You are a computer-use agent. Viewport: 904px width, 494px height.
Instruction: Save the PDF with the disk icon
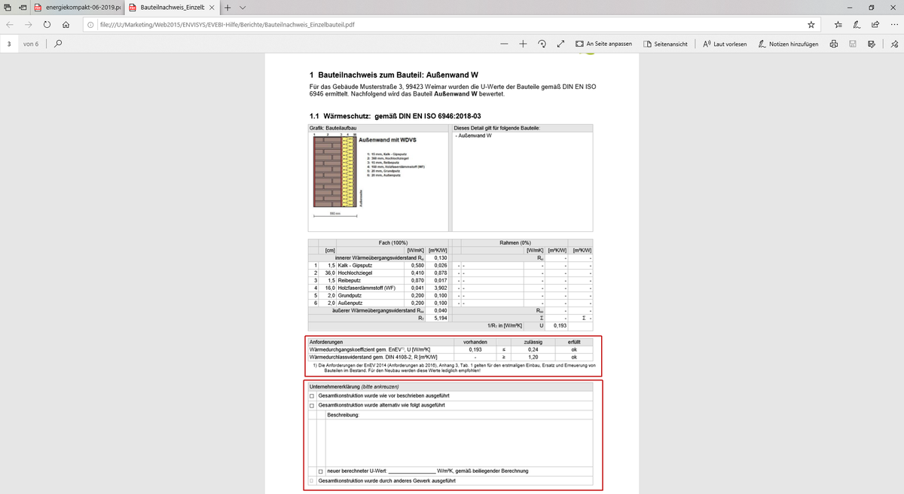tap(853, 44)
